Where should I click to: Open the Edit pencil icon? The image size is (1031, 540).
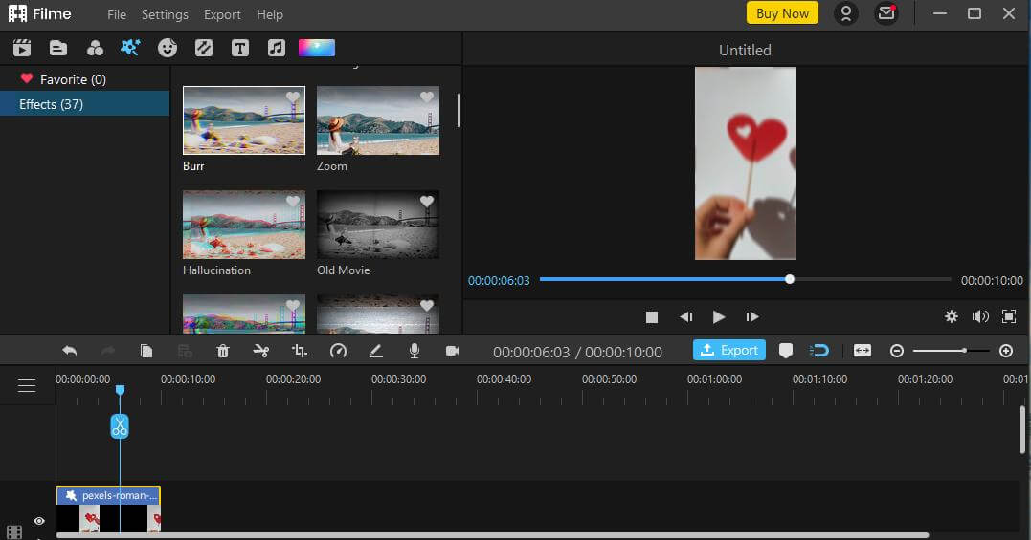coord(376,351)
